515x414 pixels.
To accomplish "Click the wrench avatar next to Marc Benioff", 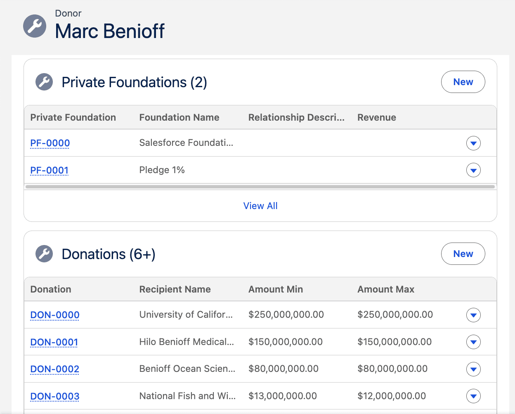I will [35, 26].
